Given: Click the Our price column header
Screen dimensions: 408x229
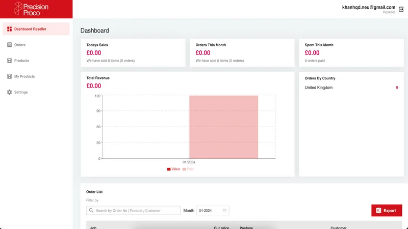Looking at the screenshot, I should pyautogui.click(x=221, y=227).
